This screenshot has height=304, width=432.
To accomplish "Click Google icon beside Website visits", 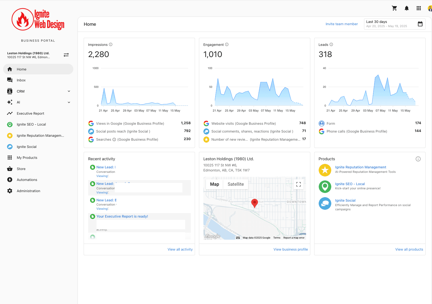I will pyautogui.click(x=206, y=123).
